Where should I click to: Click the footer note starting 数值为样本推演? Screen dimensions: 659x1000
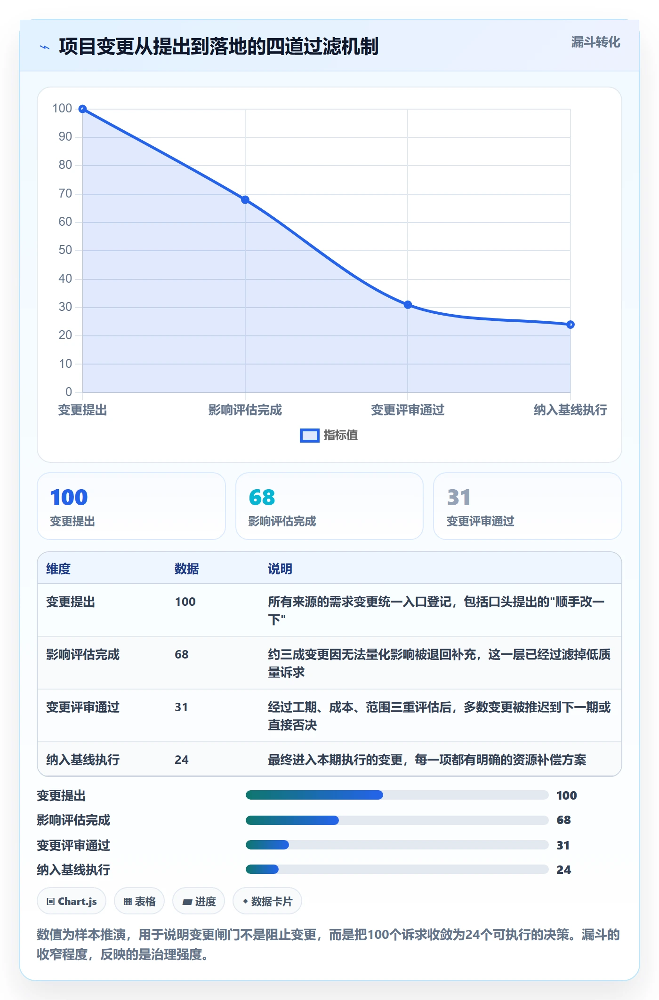point(328,944)
